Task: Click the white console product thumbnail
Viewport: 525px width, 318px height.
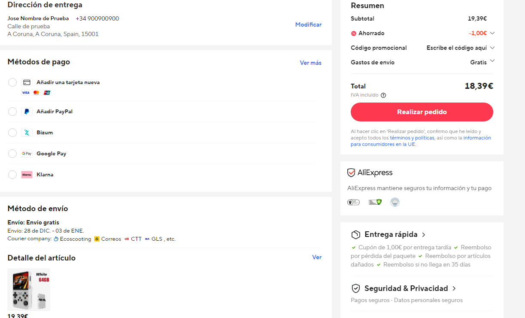Action: (29, 290)
